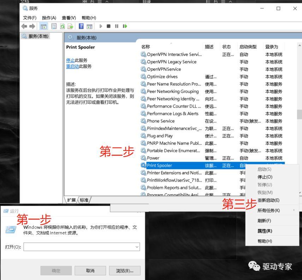Image resolution: width=302 pixels, height=280 pixels.
Task: Choose 停止(O) in the context menu
Action: click(265, 177)
